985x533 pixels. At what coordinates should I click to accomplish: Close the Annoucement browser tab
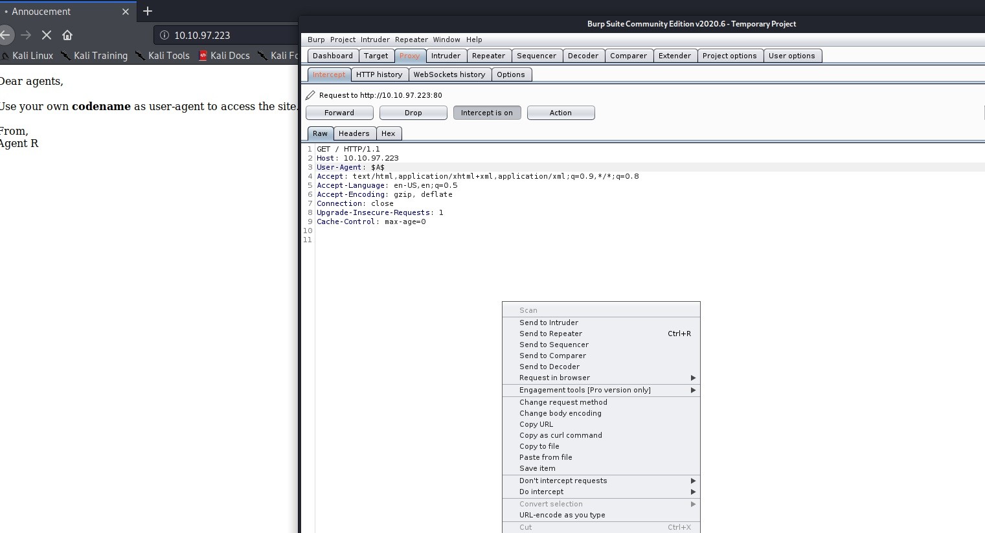[126, 12]
